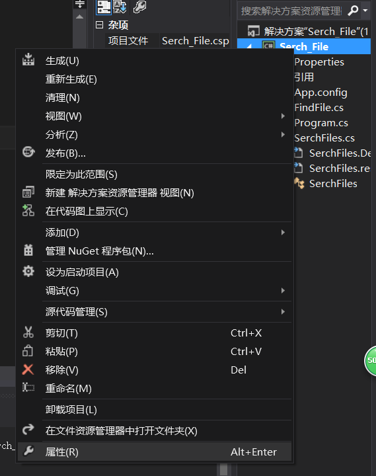Click the gear icon for 设为启动项目
Screen dimensions: 376x476
click(28, 271)
